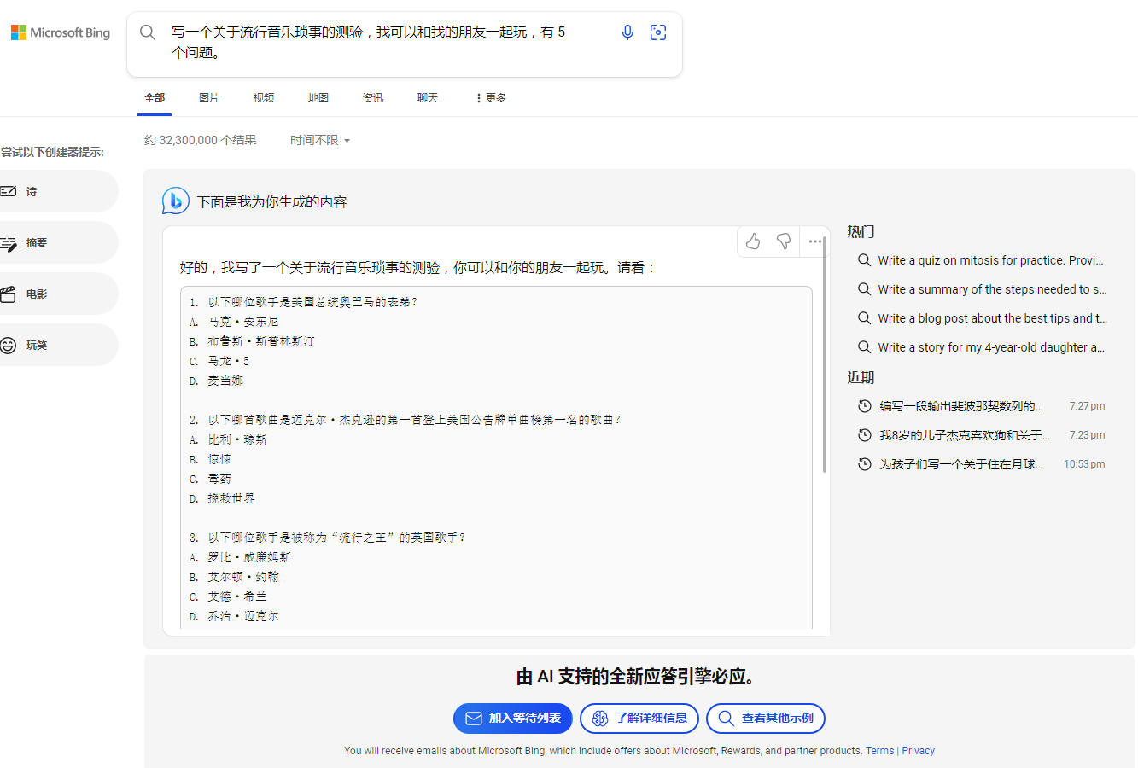Click the summary prompt icon
Viewport: 1138px width, 768px height.
tap(9, 243)
